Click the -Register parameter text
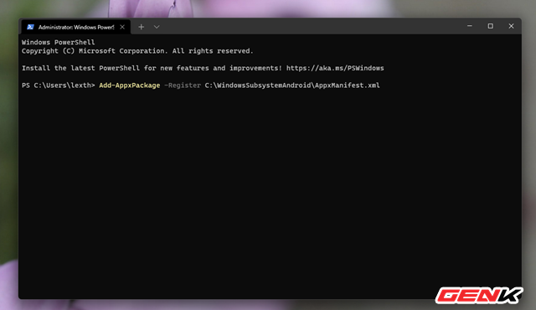 click(x=183, y=85)
